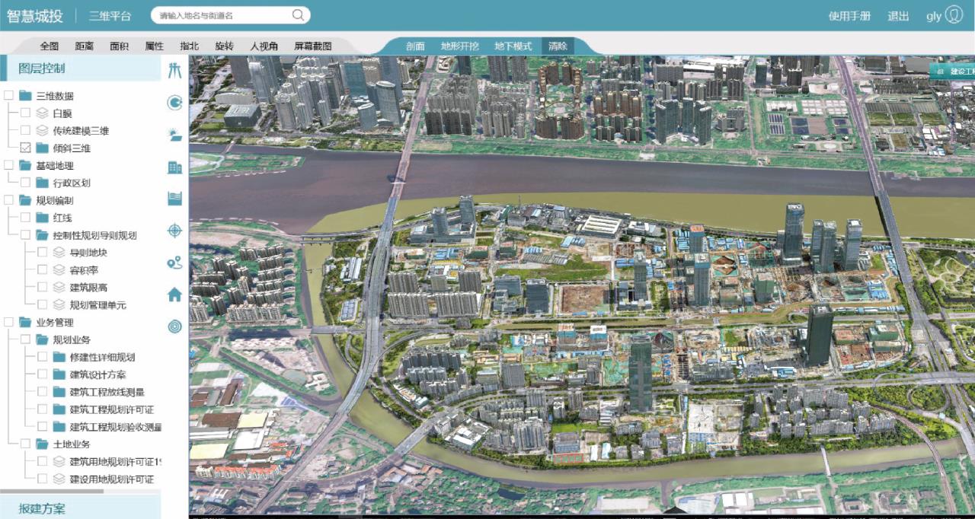The width and height of the screenshot is (975, 519).
Task: Enable the 白膜 layer checkbox
Action: [x=25, y=113]
